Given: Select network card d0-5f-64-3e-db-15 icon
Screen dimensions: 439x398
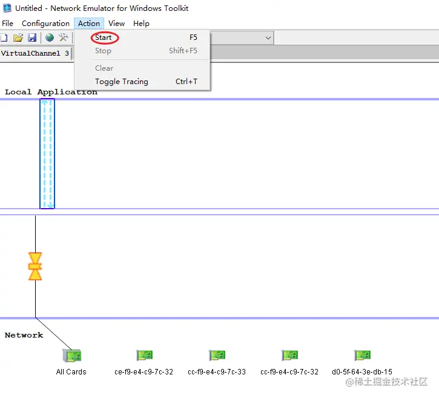Looking at the screenshot, I should click(362, 355).
